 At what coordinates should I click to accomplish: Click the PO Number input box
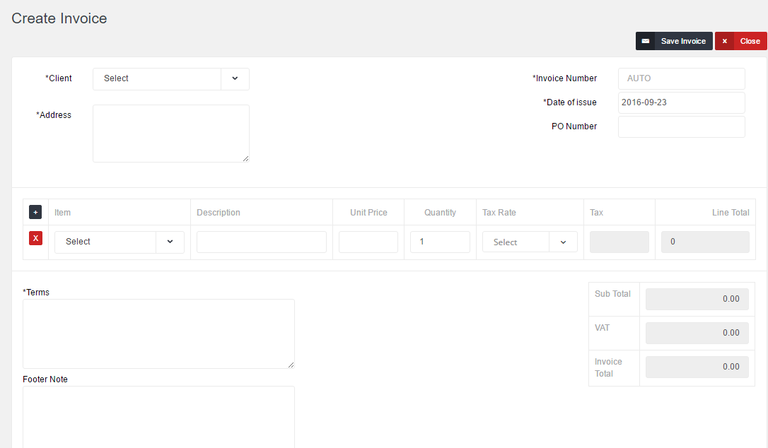click(x=681, y=126)
